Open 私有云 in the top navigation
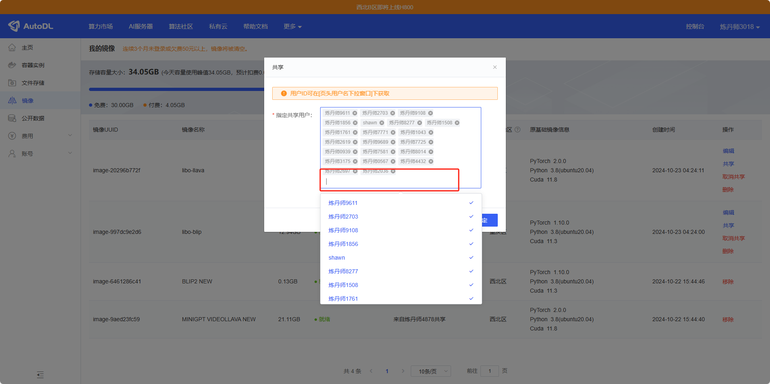Viewport: 770px width, 384px height. pos(218,26)
